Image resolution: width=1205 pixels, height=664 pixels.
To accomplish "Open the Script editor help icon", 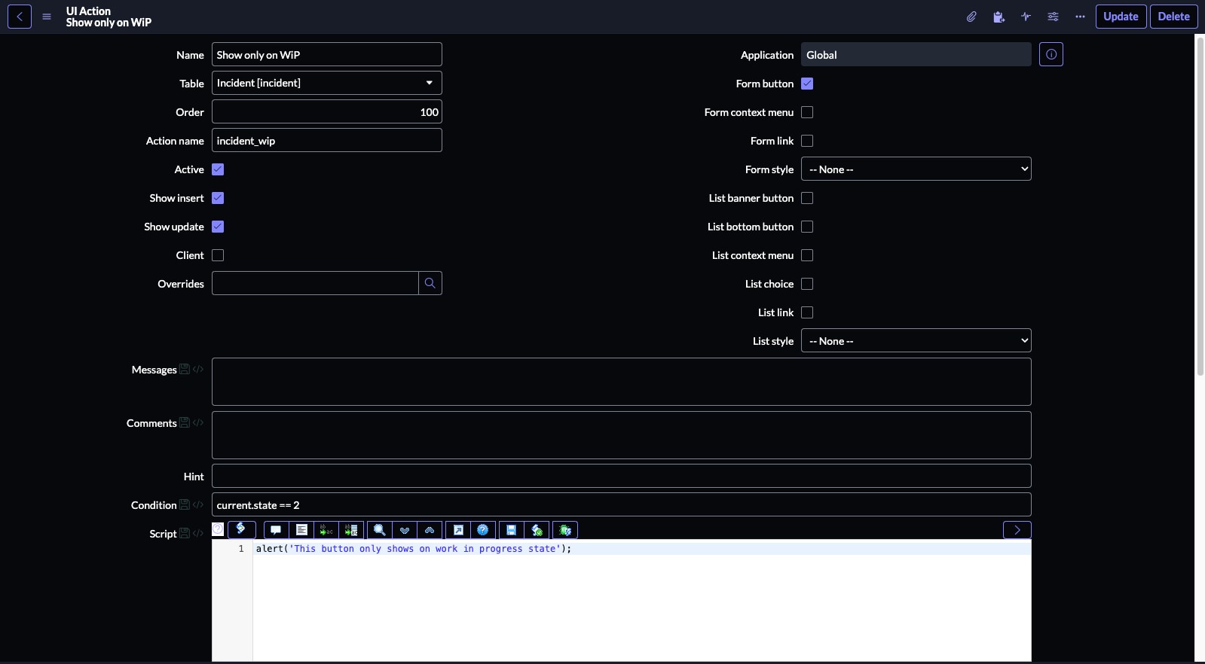I will tap(483, 530).
